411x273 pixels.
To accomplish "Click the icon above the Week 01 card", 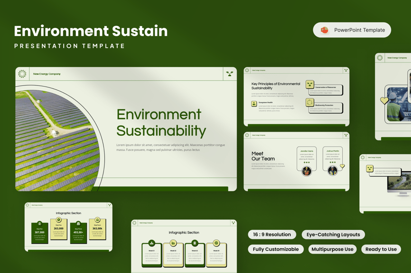I will (x=151, y=243).
